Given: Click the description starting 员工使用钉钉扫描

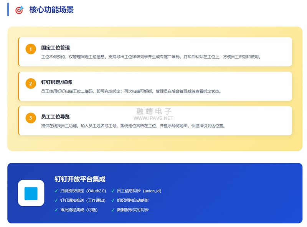Looking at the screenshot, I should pos(131,91).
